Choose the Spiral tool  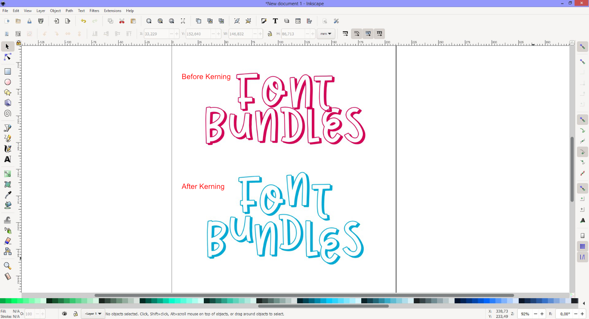tap(7, 113)
